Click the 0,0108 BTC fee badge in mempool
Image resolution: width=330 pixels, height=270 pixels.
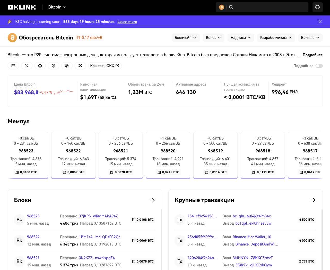(x=26, y=172)
